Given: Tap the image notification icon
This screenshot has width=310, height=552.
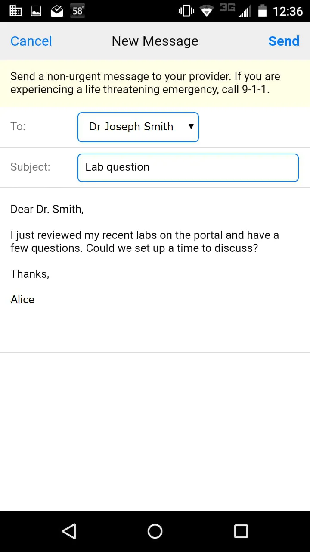Looking at the screenshot, I should point(36,11).
